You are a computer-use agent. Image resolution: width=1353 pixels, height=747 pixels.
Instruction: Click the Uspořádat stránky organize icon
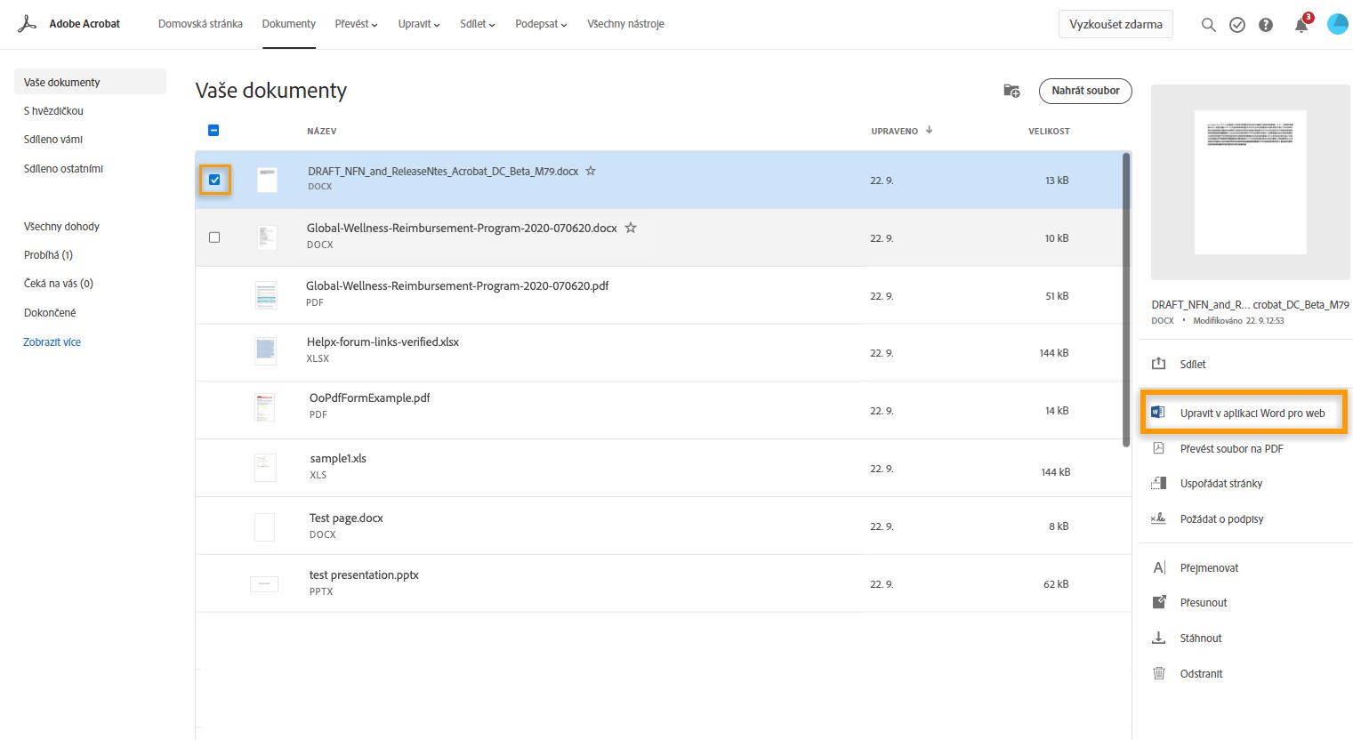coord(1158,483)
